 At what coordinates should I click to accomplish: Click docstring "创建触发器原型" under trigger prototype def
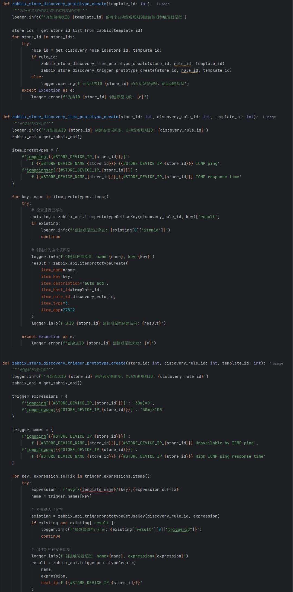pos(33,370)
